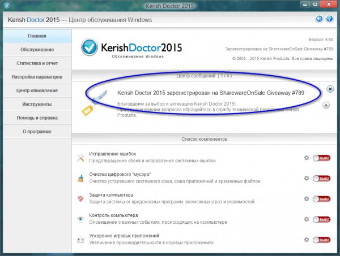340x256 pixels.
Task: Click the eye icon for Контроль компьютера
Action: click(80, 219)
